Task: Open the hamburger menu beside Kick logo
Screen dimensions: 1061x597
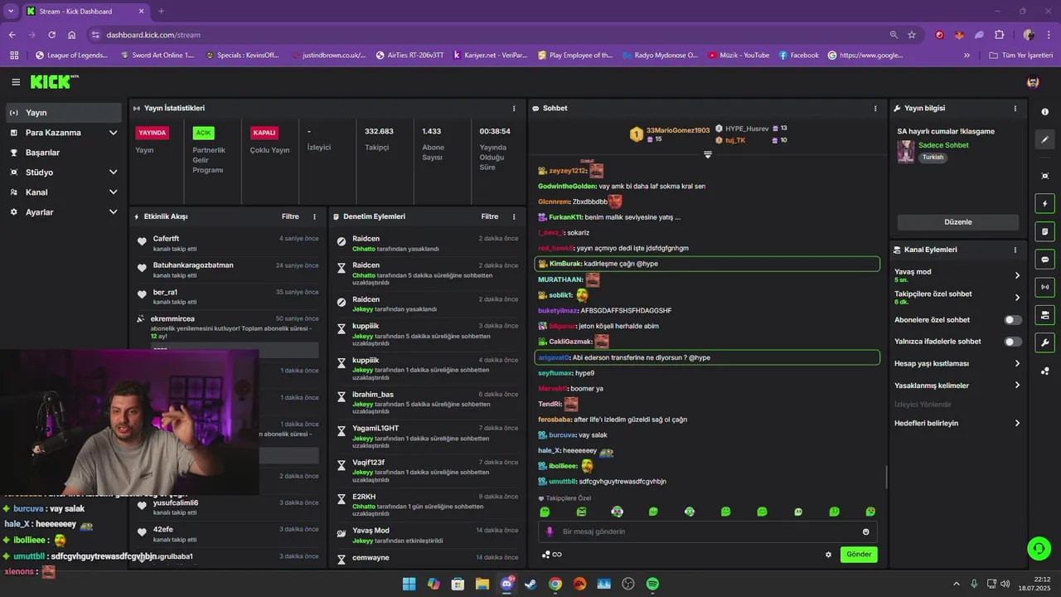Action: (16, 82)
